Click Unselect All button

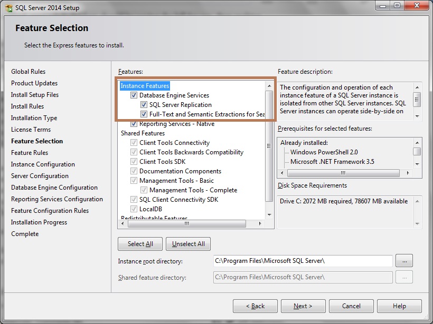[189, 244]
